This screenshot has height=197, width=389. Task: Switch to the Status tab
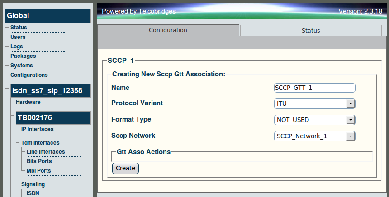(311, 30)
